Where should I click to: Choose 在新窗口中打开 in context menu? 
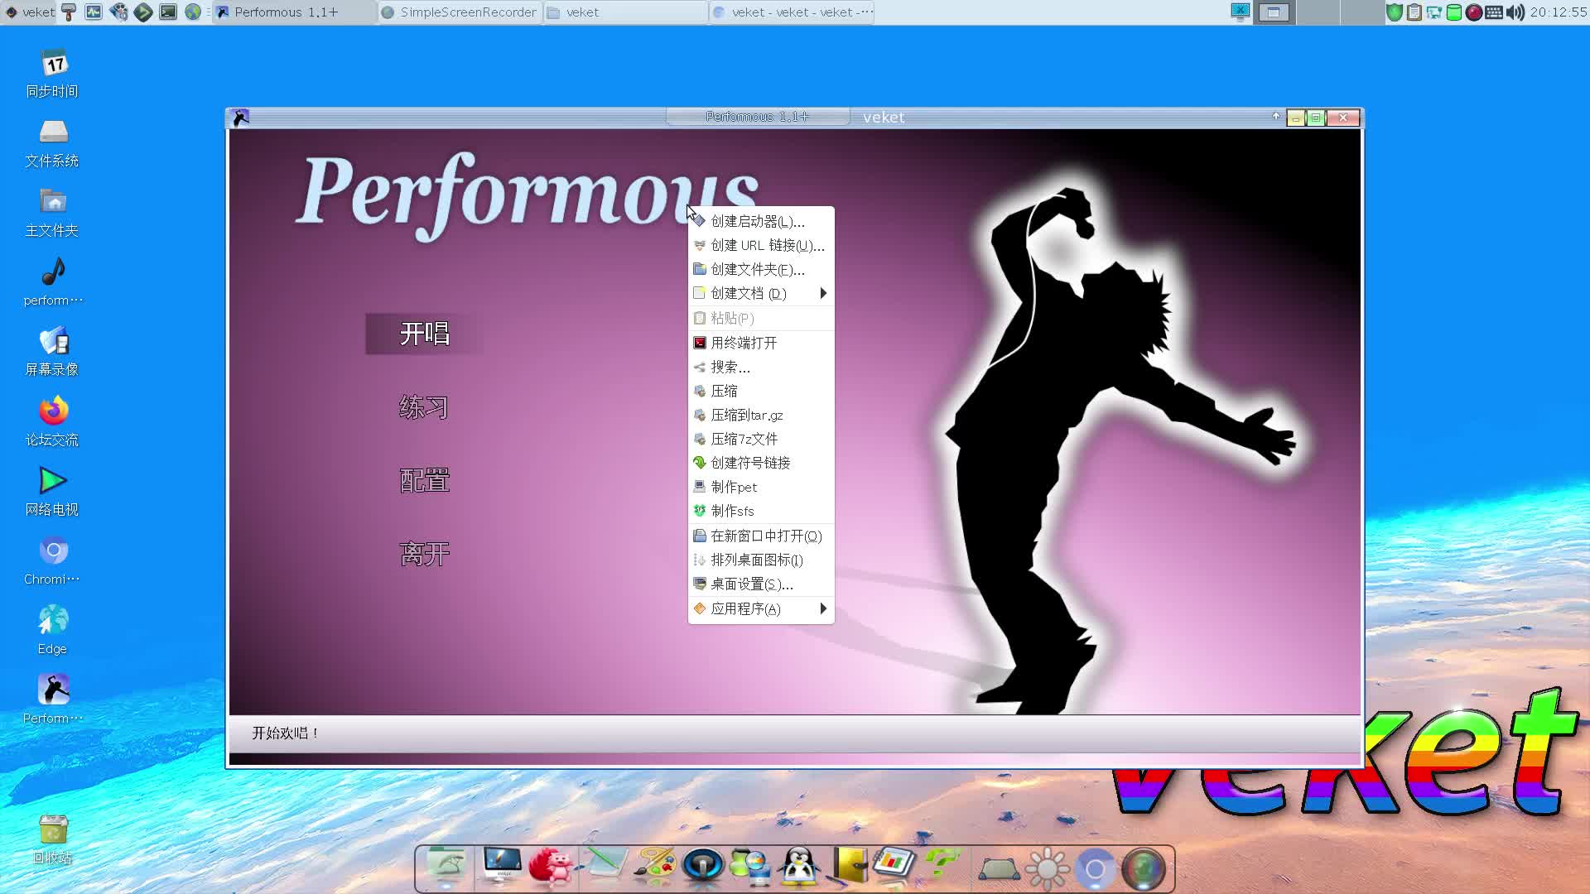[761, 536]
